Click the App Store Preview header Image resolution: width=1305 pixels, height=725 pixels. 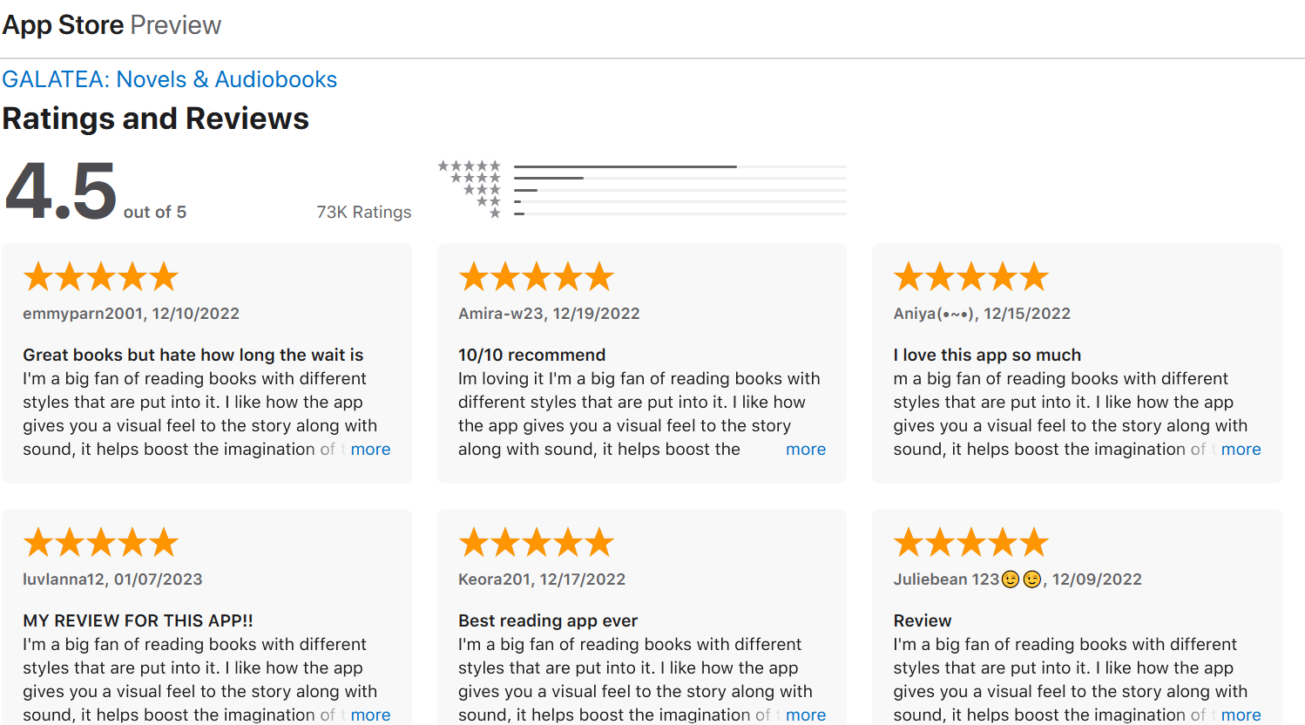112,25
